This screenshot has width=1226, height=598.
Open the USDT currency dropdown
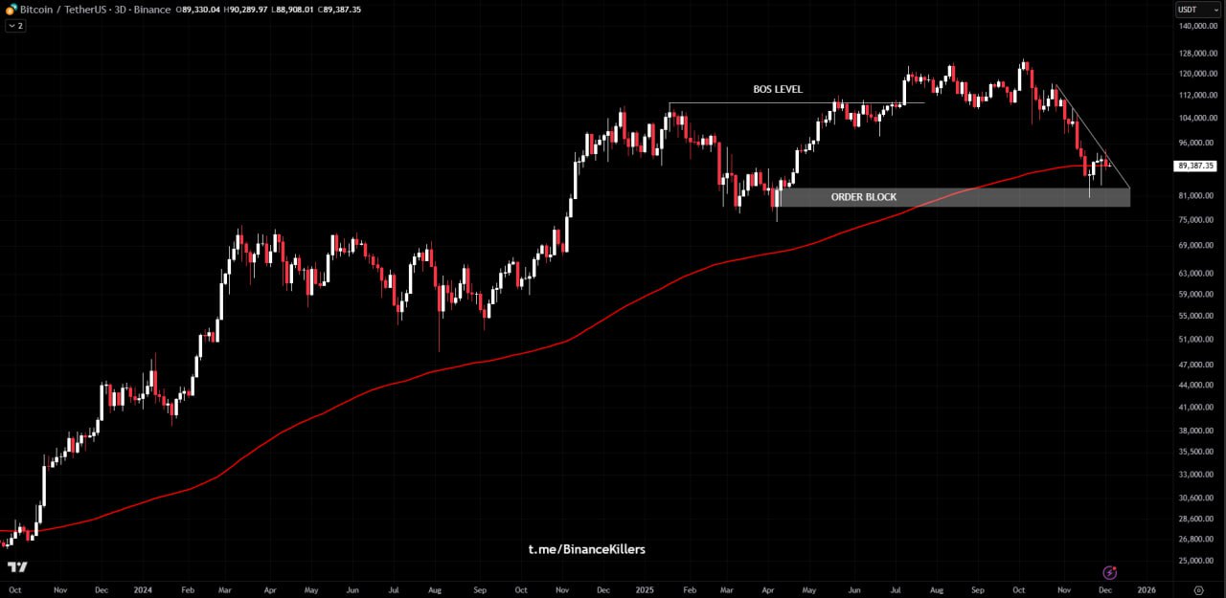(1198, 10)
